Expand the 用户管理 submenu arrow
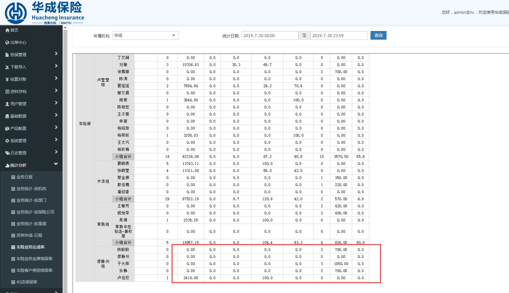This screenshot has width=509, height=293. point(56,103)
